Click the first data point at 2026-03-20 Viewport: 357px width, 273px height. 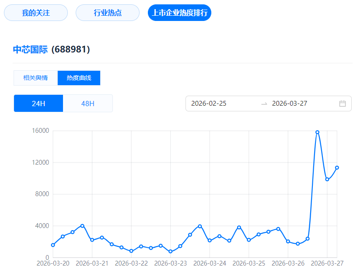pyautogui.click(x=53, y=245)
